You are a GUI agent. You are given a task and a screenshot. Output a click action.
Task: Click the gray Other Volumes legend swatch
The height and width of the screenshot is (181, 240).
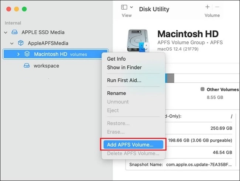pos(202,89)
